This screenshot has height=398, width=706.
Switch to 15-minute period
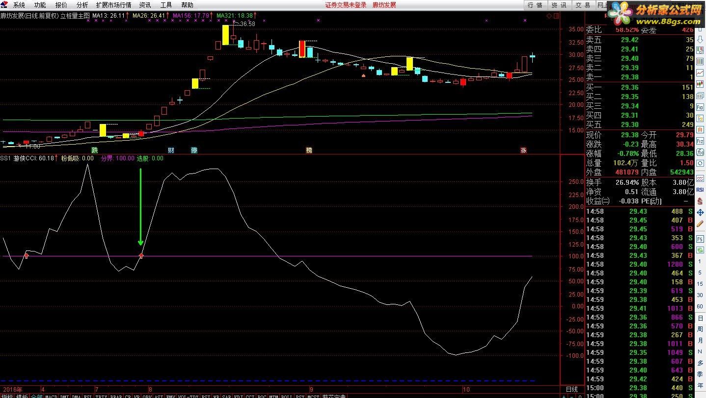click(701, 285)
